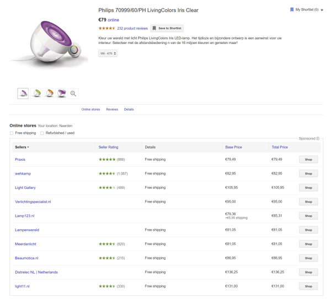The width and height of the screenshot is (331, 299).
Task: Switch to the Online stores tab
Action: [x=90, y=110]
